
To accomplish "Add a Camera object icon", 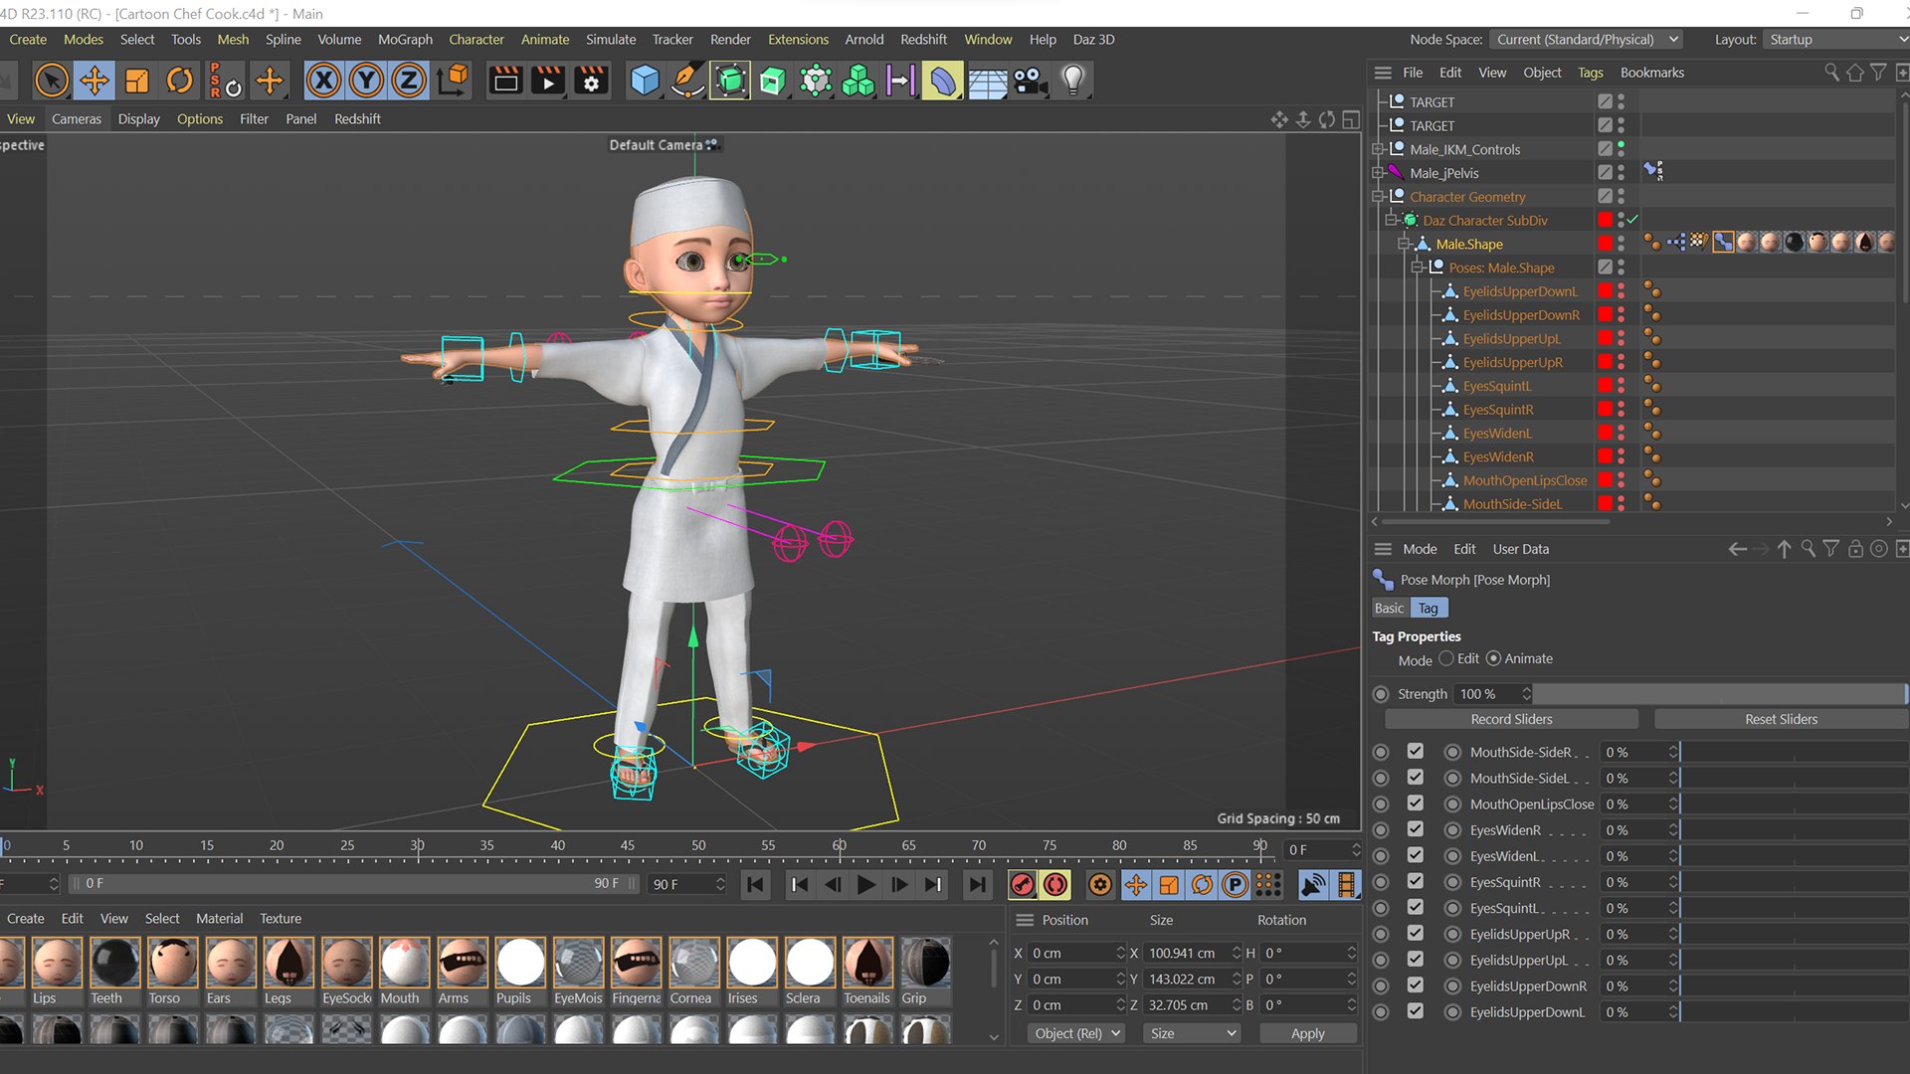I will coord(1031,81).
